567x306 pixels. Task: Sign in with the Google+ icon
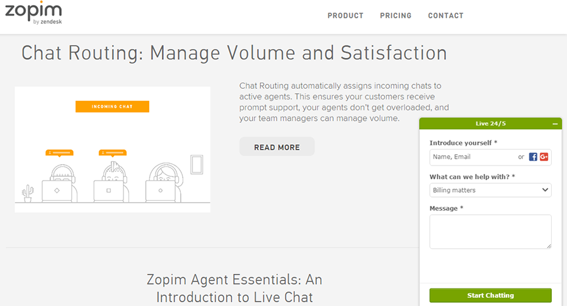click(x=544, y=157)
